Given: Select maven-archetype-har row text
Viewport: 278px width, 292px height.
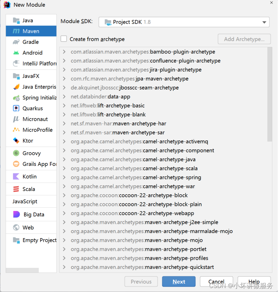Looking at the screenshot, I should [x=118, y=123].
